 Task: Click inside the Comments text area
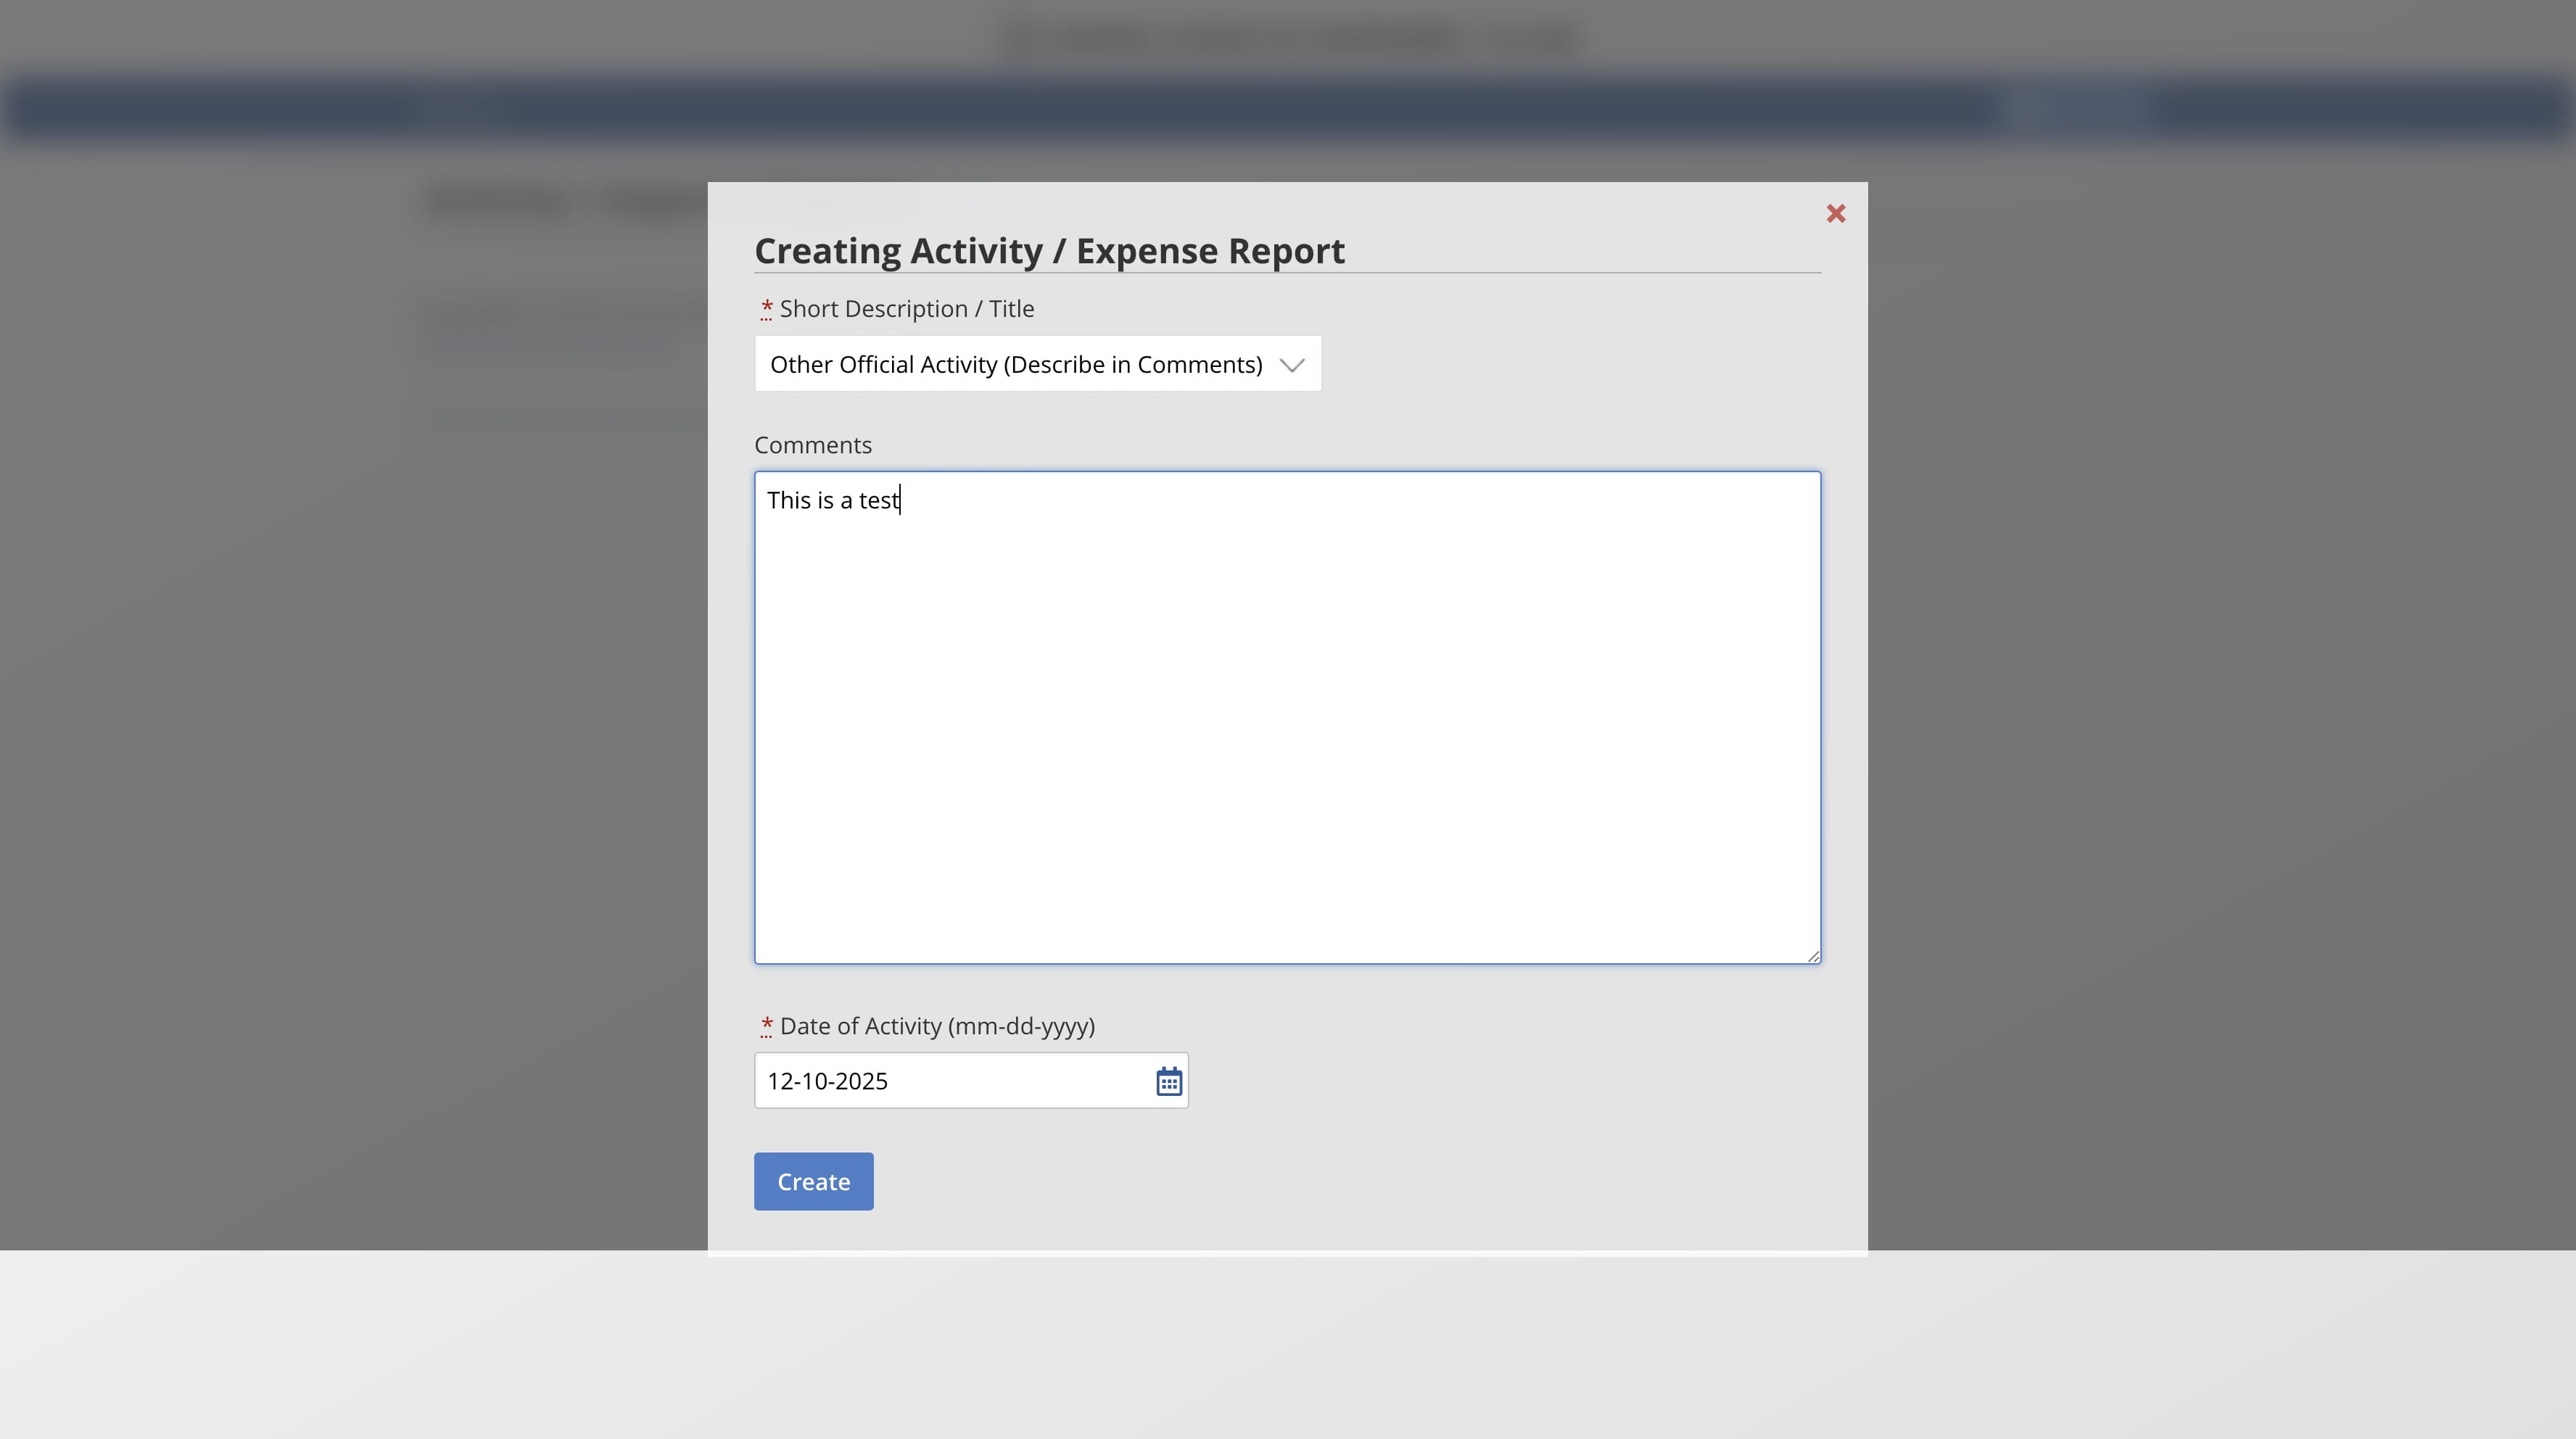coord(1287,718)
